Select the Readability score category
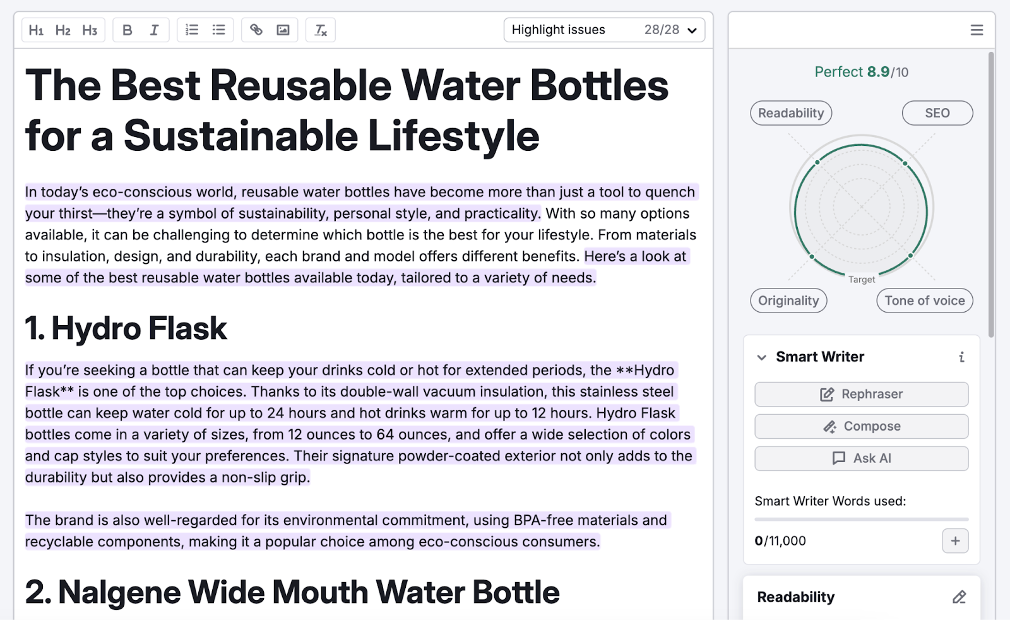Image resolution: width=1010 pixels, height=620 pixels. 791,113
